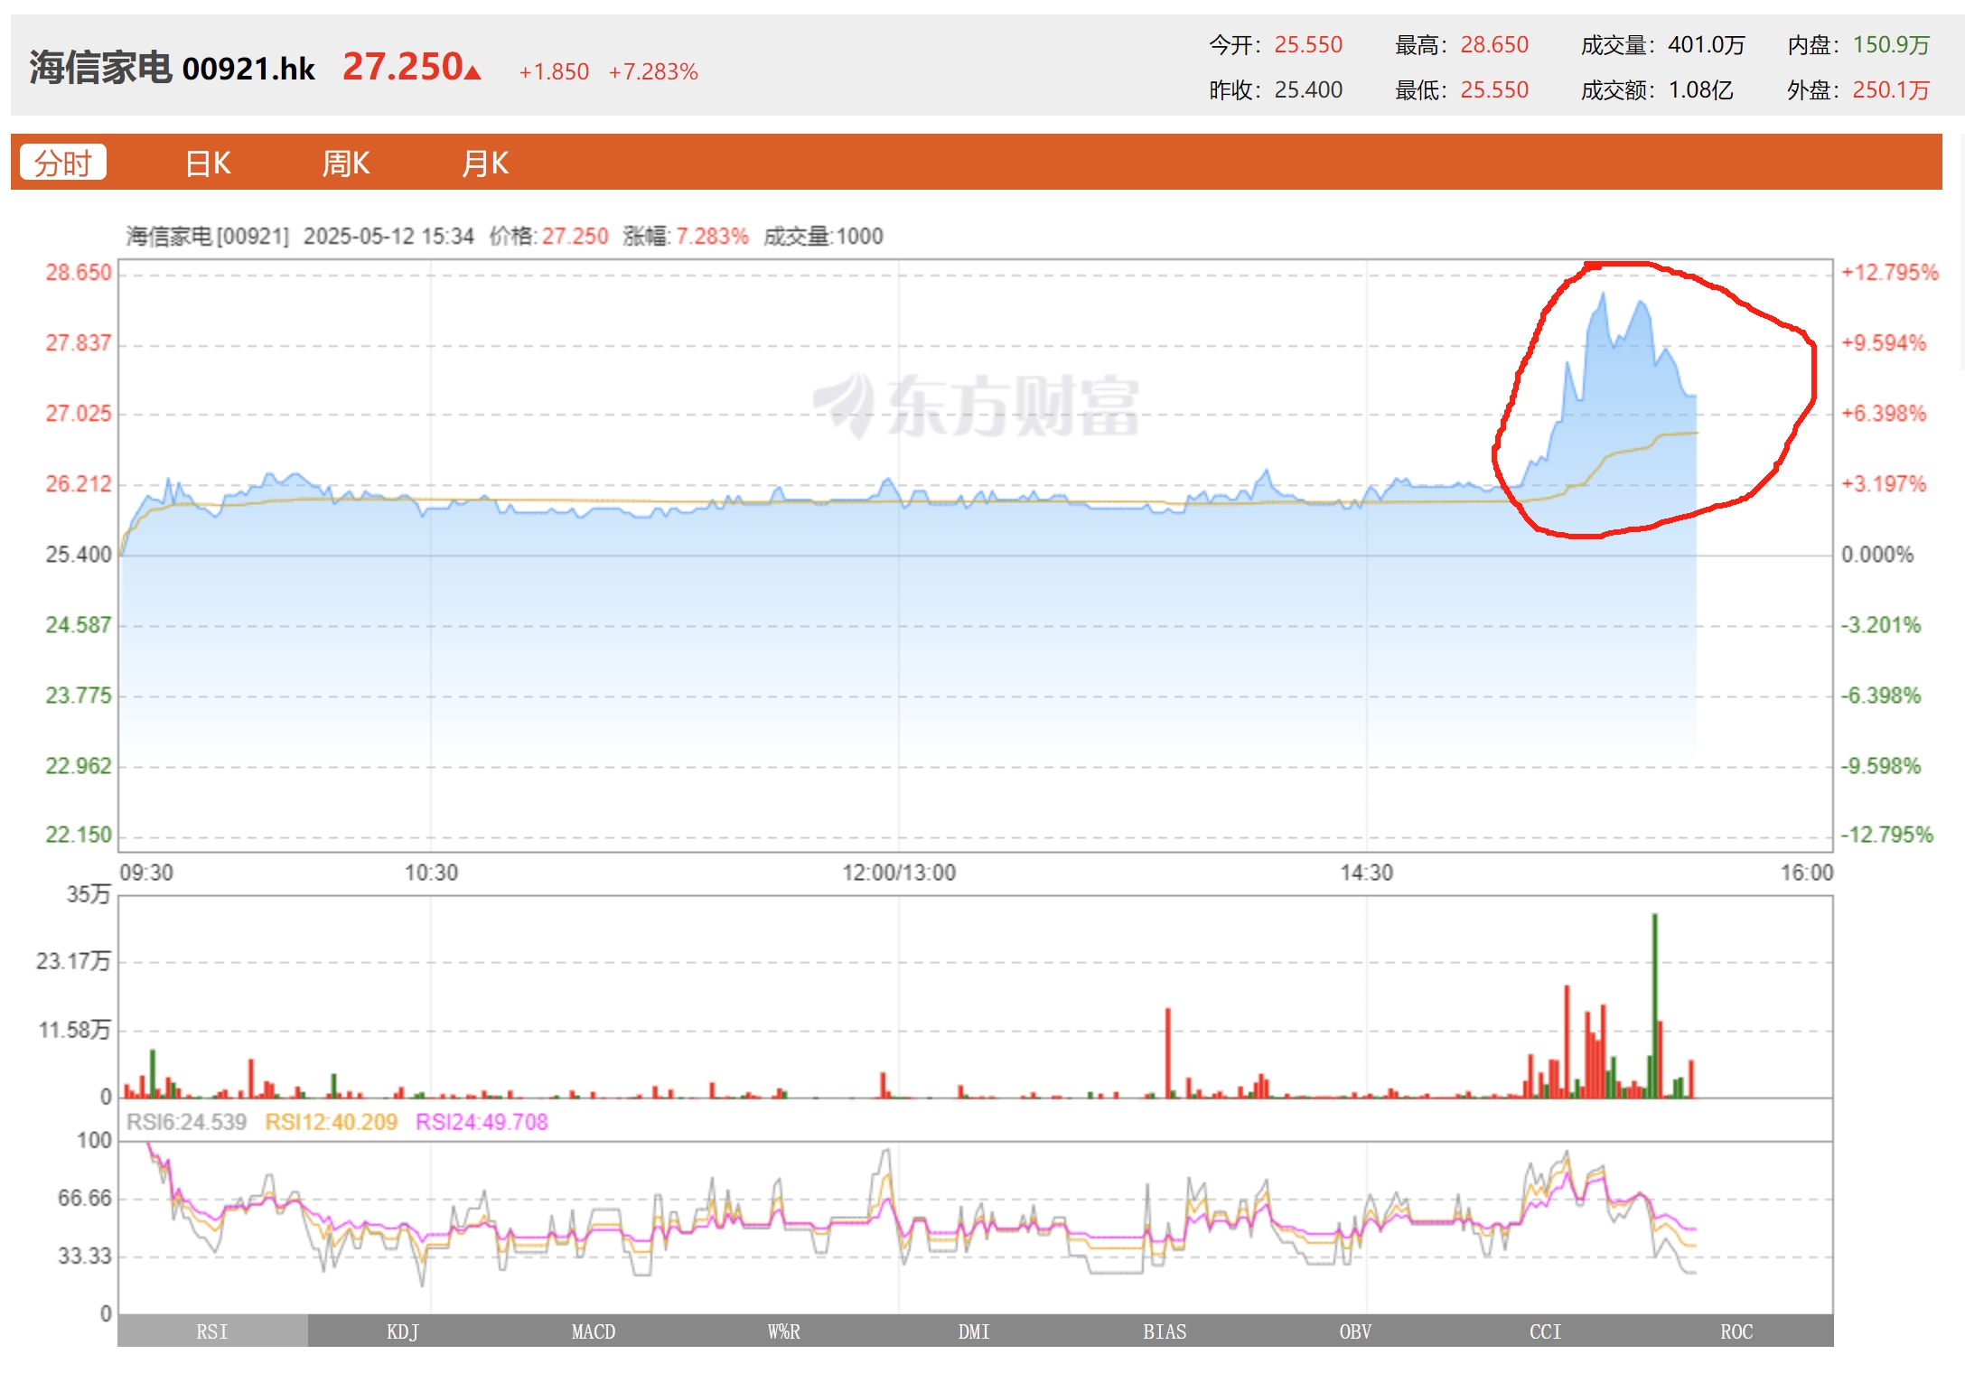Click the tallest green volume bar
The height and width of the screenshot is (1392, 1965).
[x=1655, y=1005]
